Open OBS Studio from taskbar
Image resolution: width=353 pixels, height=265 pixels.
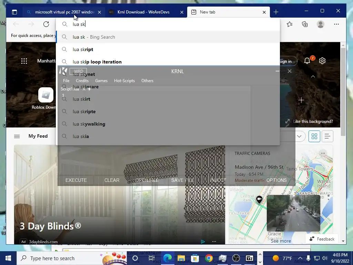pos(236,258)
